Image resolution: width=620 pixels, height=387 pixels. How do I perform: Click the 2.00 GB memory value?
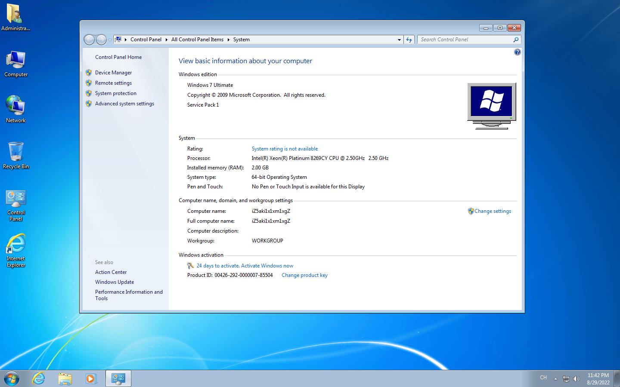(260, 168)
